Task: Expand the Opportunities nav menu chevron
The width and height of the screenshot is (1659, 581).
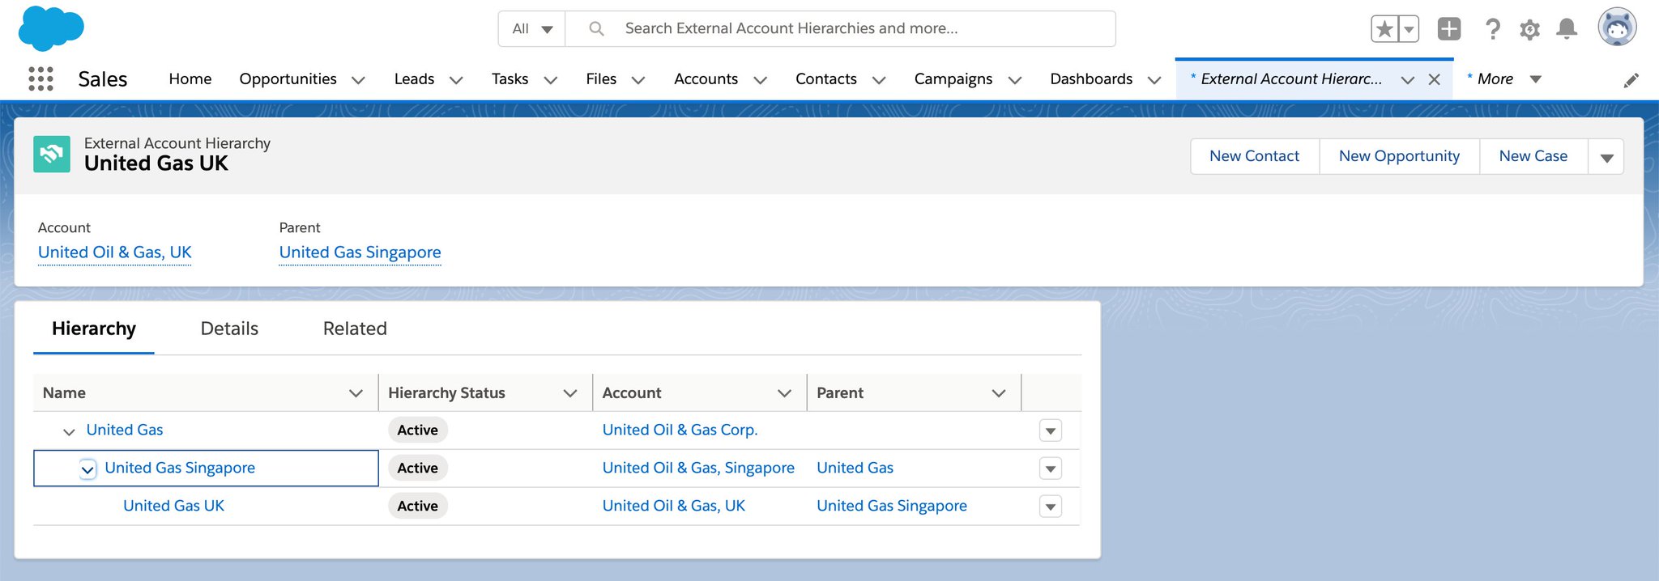Action: (x=358, y=79)
